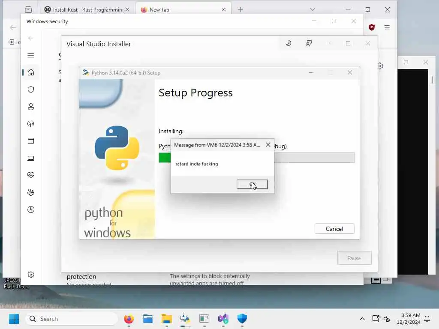Switch to New Tab browser tab
The width and height of the screenshot is (439, 329).
[x=183, y=9]
